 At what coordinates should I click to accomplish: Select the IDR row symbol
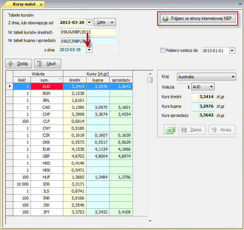(47, 184)
